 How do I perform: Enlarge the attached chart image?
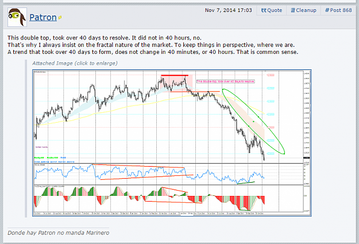[172, 143]
